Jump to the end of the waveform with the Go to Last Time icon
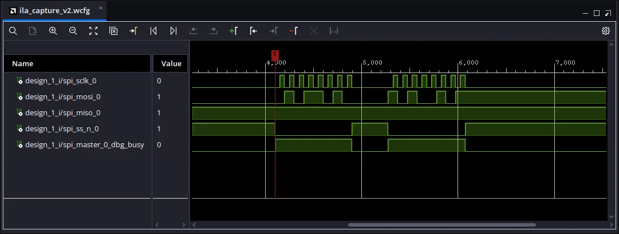The height and width of the screenshot is (234, 619). (174, 31)
